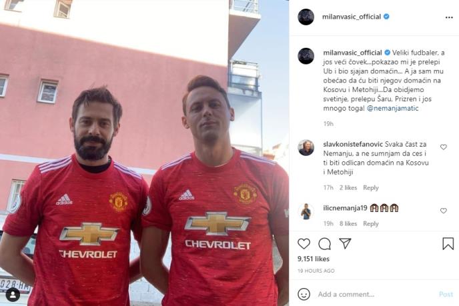Open milanvasic_official username in header
Image resolution: width=459 pixels, height=306 pixels.
352,17
